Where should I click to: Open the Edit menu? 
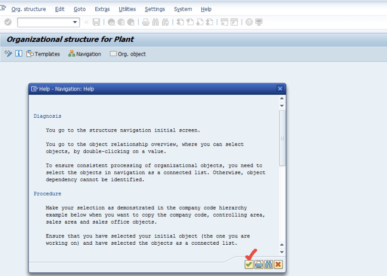coord(60,9)
